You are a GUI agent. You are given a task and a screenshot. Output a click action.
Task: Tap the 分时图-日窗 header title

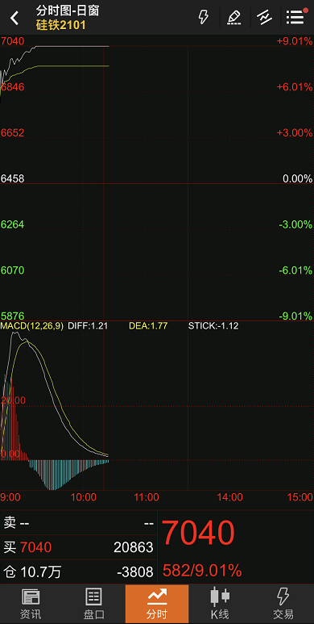(x=67, y=10)
